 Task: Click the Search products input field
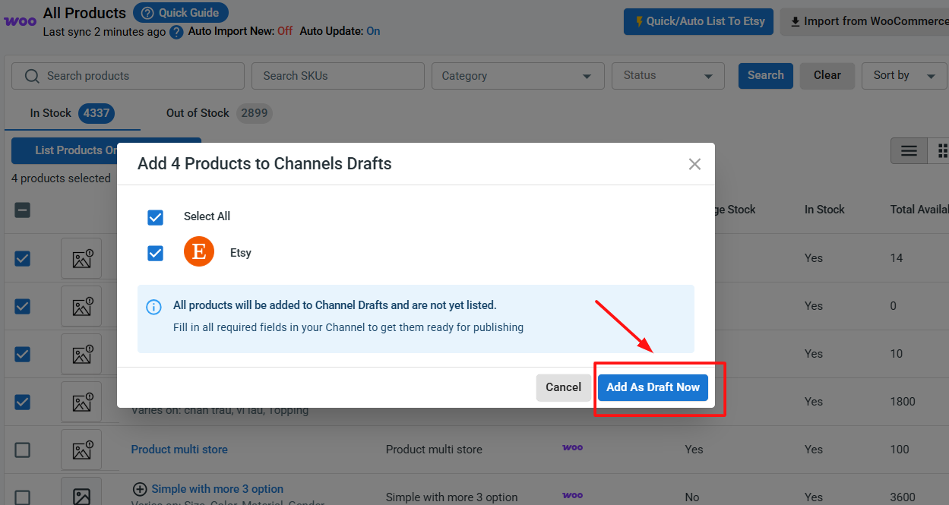pos(128,76)
